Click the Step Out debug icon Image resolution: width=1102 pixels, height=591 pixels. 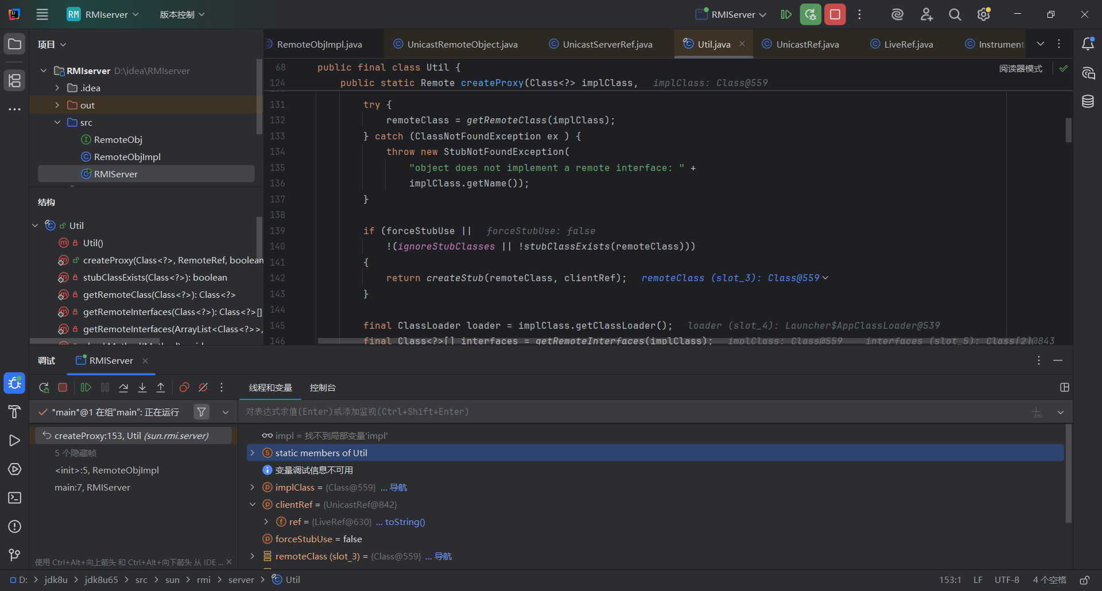(x=161, y=388)
